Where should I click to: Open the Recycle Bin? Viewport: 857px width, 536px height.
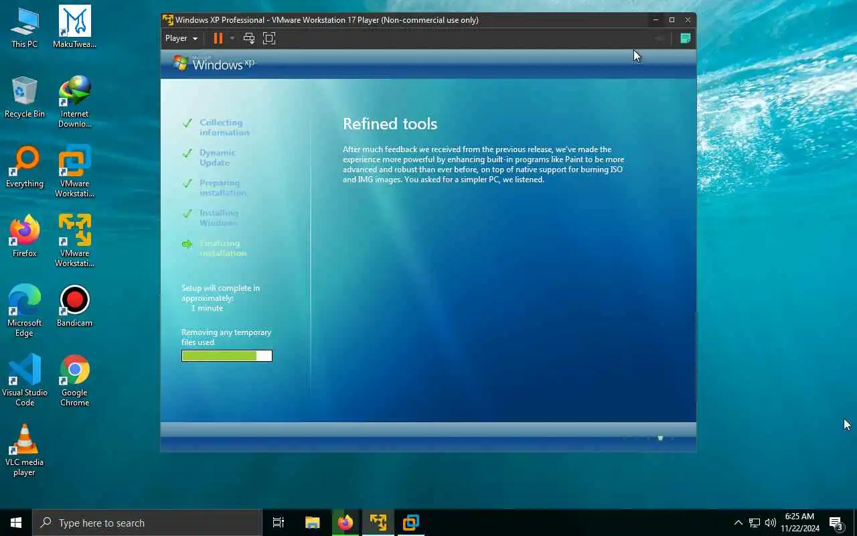click(x=24, y=98)
